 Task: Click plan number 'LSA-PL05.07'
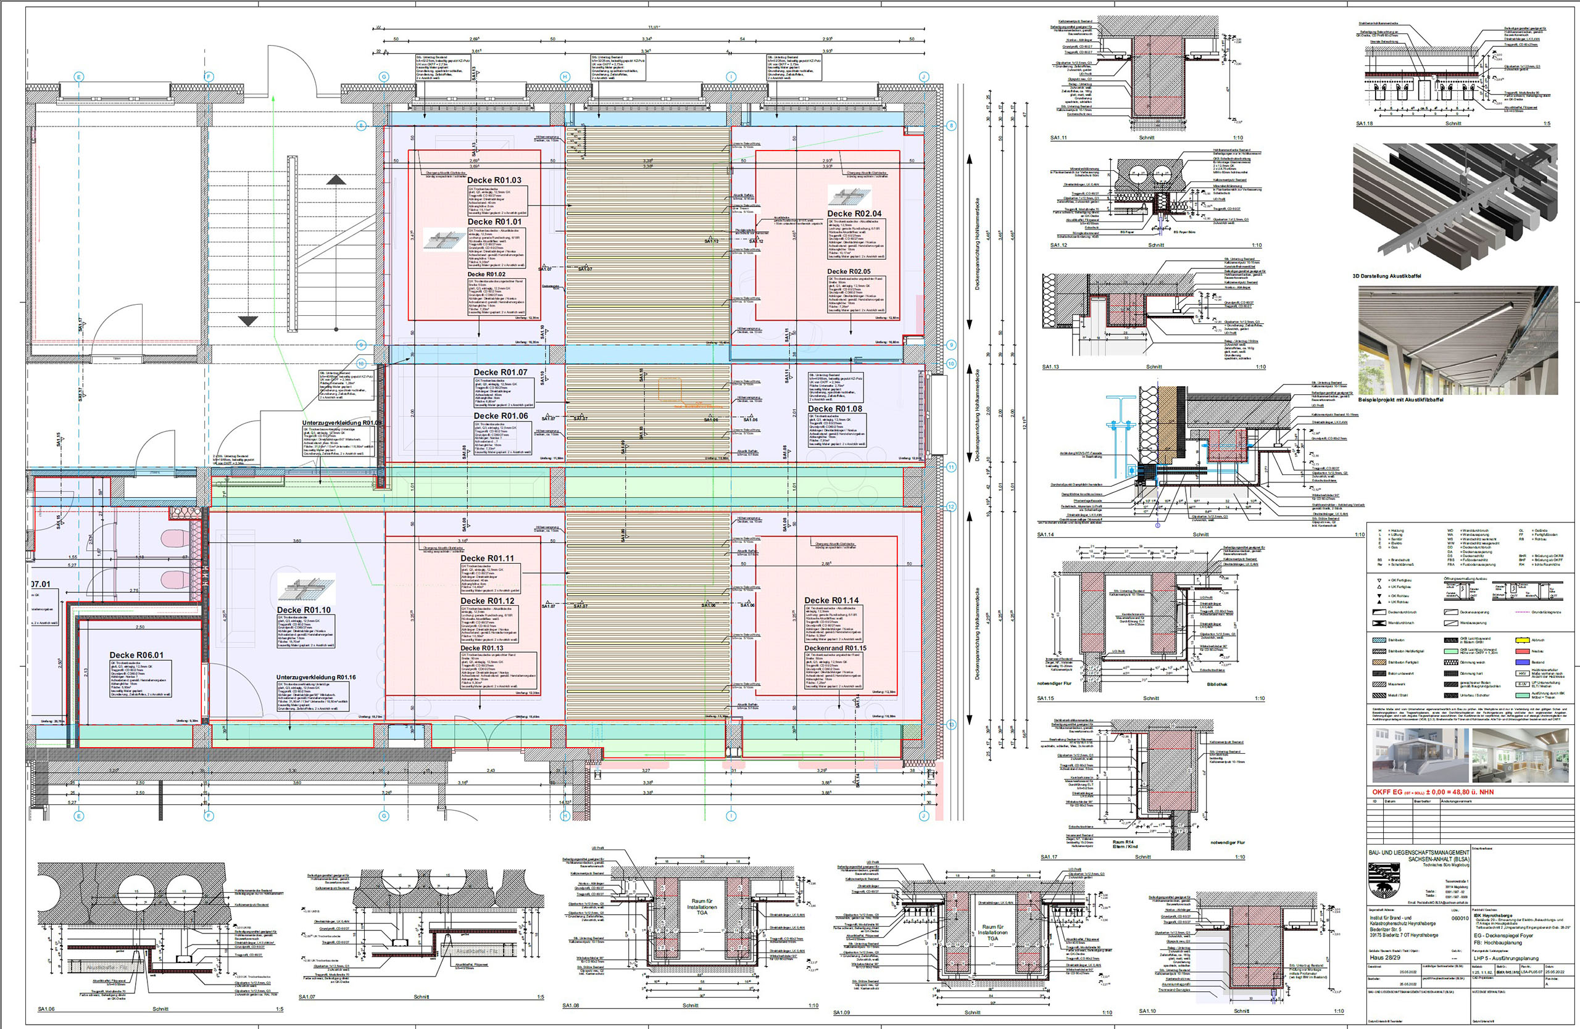click(1532, 973)
